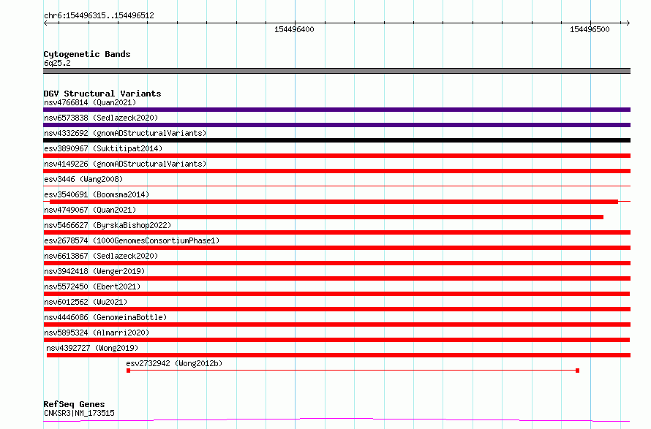Viewport: 651px width, 429px height.
Task: Click the red nsv4392727 variant bar
Action: coord(339,355)
